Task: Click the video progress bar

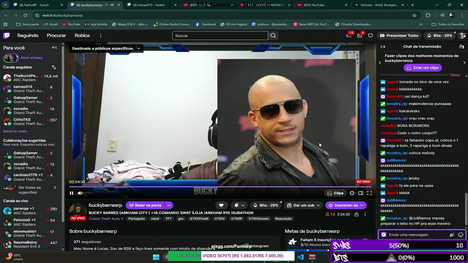Action: coord(220,187)
